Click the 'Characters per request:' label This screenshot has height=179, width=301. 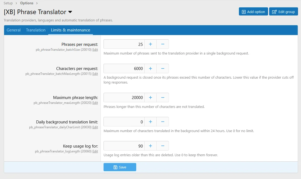77,69
